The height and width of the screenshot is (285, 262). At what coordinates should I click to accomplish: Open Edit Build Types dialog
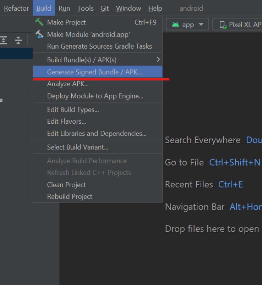[73, 109]
